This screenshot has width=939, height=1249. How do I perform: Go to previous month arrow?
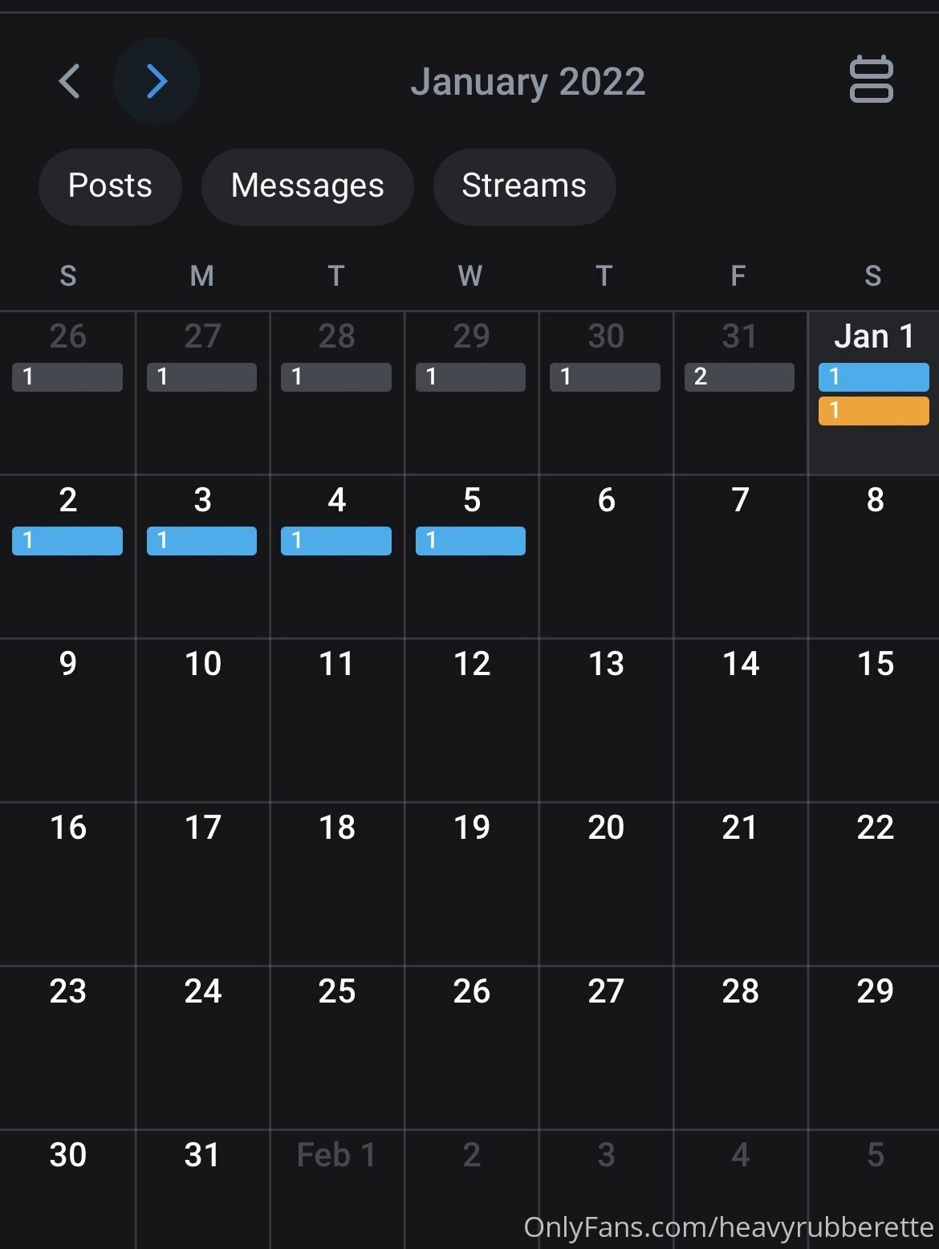pos(70,81)
